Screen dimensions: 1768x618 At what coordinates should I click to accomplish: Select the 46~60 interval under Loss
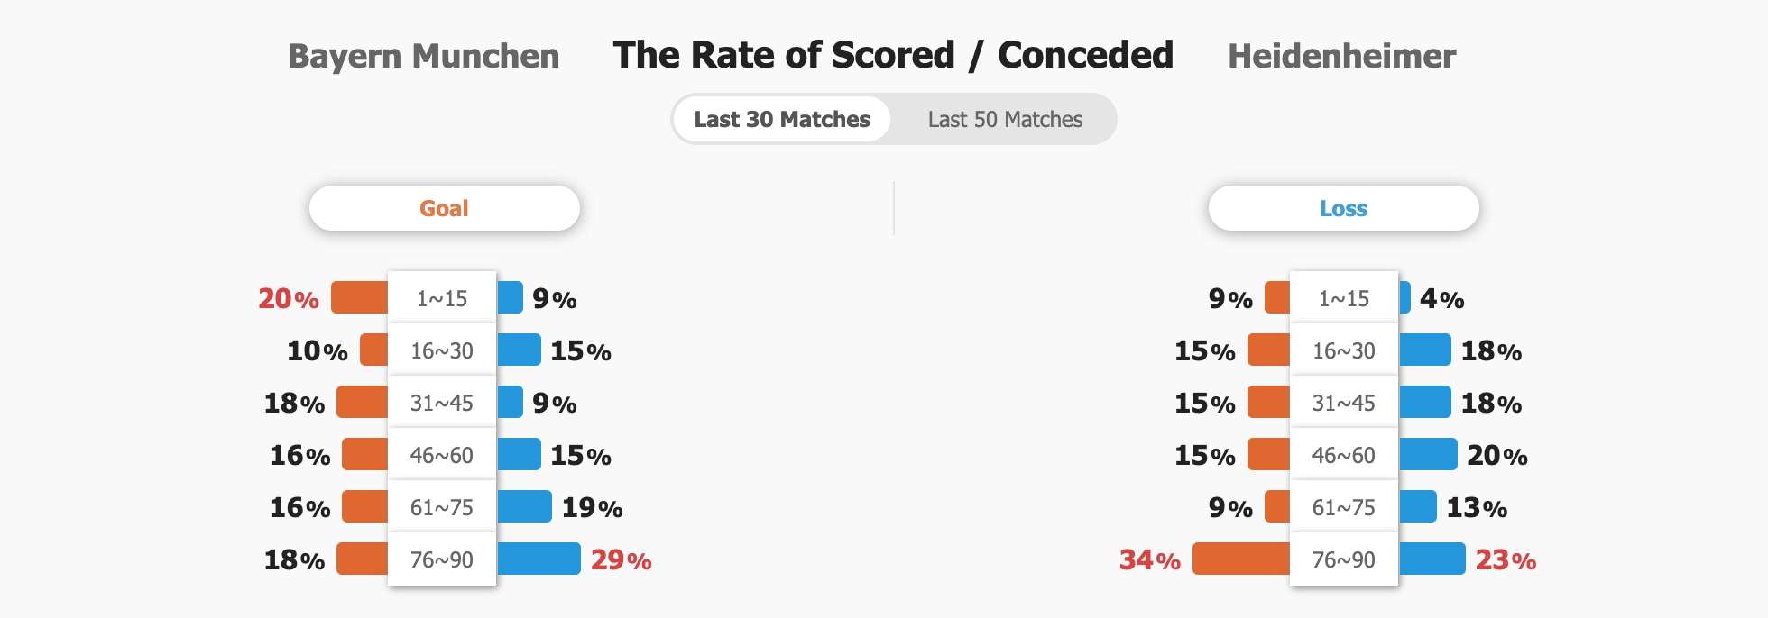pyautogui.click(x=1344, y=455)
